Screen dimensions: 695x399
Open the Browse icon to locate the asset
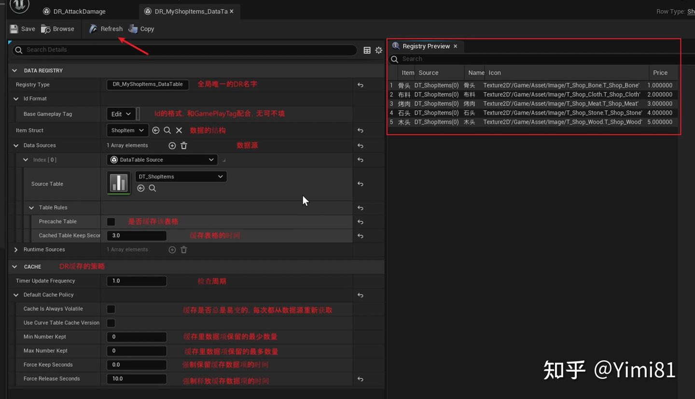(46, 28)
